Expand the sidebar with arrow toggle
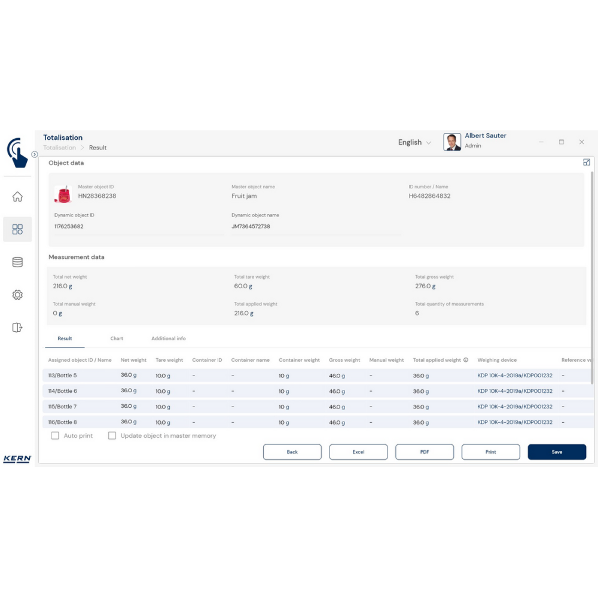 [x=35, y=154]
